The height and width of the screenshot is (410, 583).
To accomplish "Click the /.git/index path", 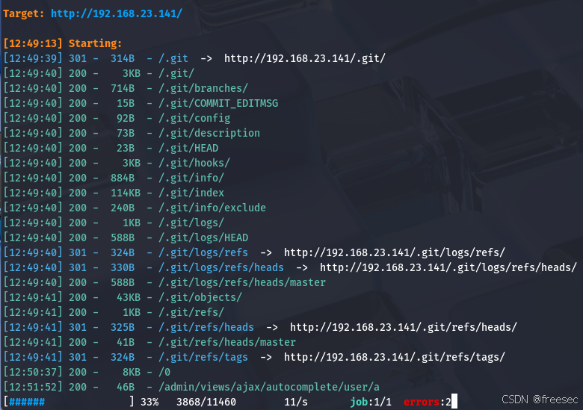I will pos(191,193).
